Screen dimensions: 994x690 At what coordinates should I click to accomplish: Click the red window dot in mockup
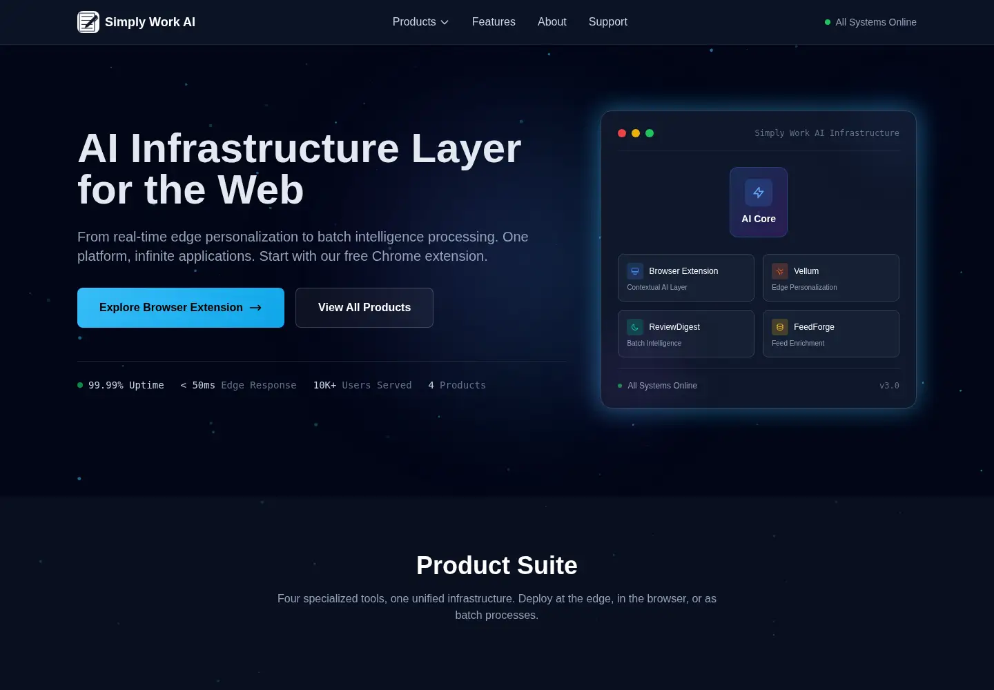622,133
